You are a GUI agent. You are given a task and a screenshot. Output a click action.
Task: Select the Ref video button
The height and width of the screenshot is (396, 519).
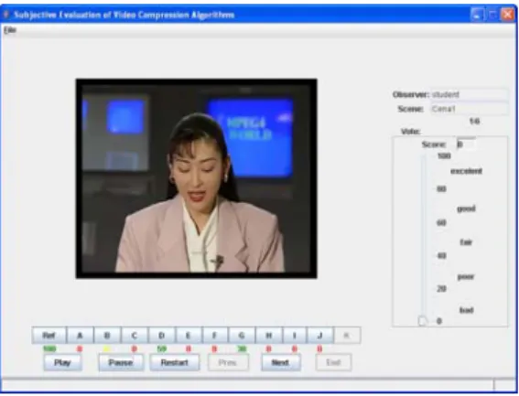pyautogui.click(x=49, y=336)
